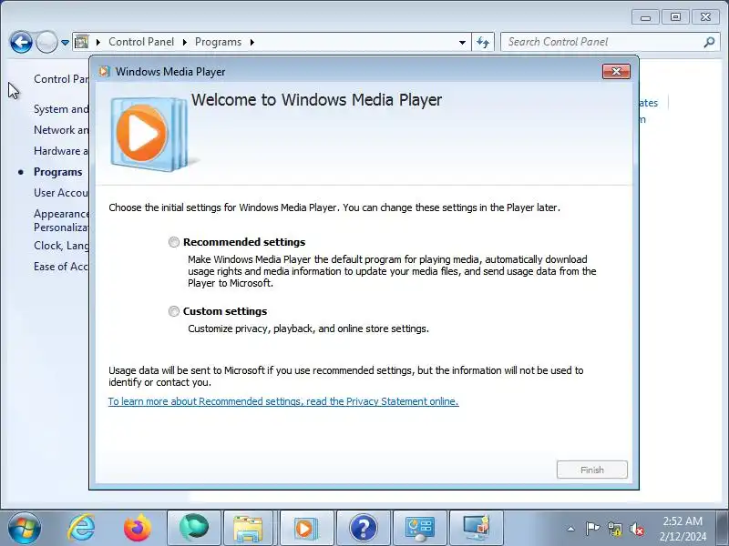Launch Internet Explorer from taskbar
This screenshot has width=729, height=546.
81,528
